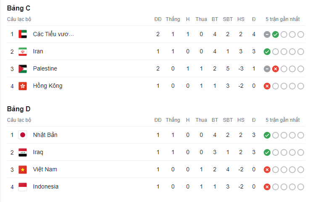Open the Các Tiểu vương team link
315x202 pixels.
53,34
